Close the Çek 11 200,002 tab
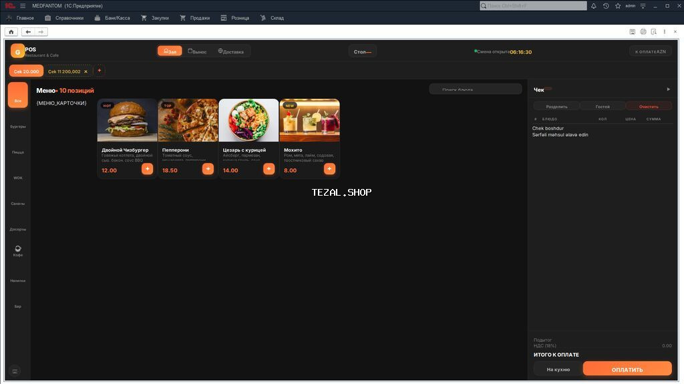Image resolution: width=684 pixels, height=384 pixels. (x=86, y=71)
